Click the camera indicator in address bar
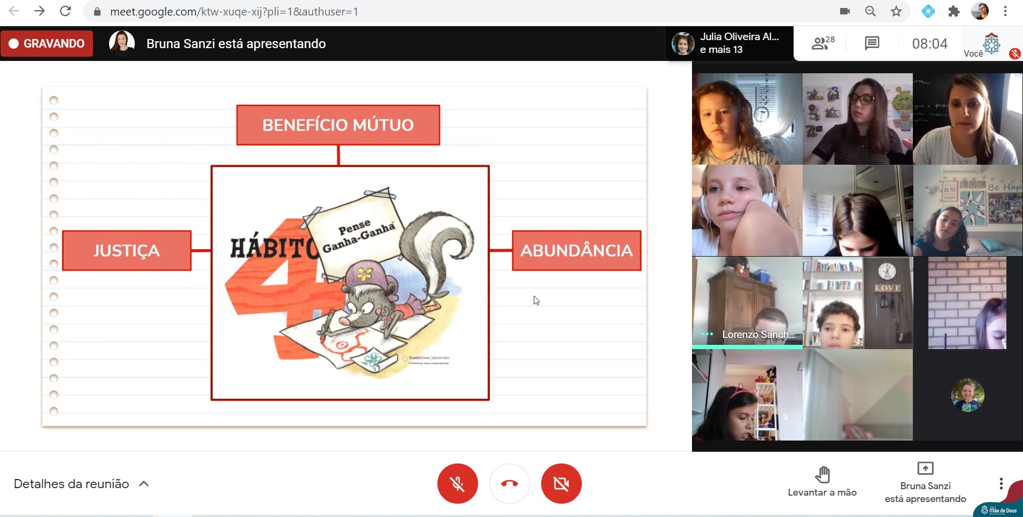Viewport: 1023px width, 517px height. click(x=845, y=11)
